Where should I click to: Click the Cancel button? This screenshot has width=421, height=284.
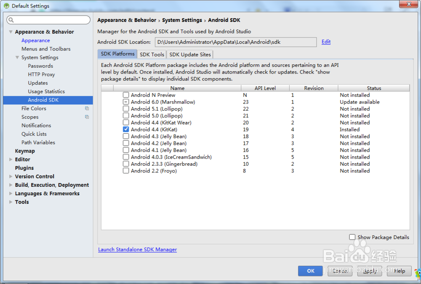pyautogui.click(x=340, y=271)
